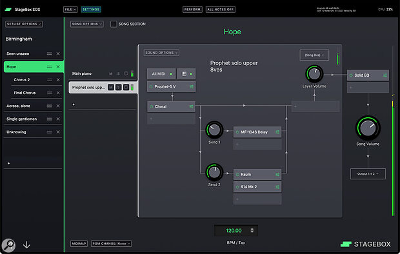Click BPM stepper arrows
400x254 pixels.
point(252,230)
